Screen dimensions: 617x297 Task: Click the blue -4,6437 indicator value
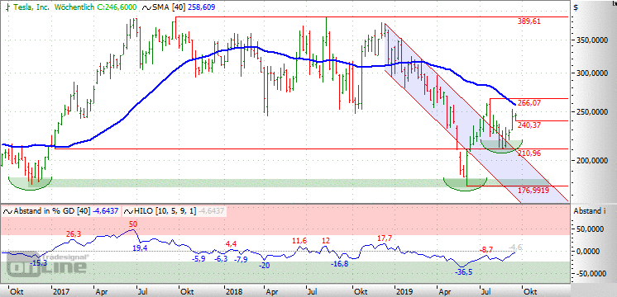[x=106, y=211]
